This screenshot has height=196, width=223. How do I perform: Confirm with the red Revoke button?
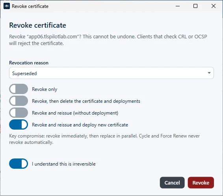click(201, 183)
